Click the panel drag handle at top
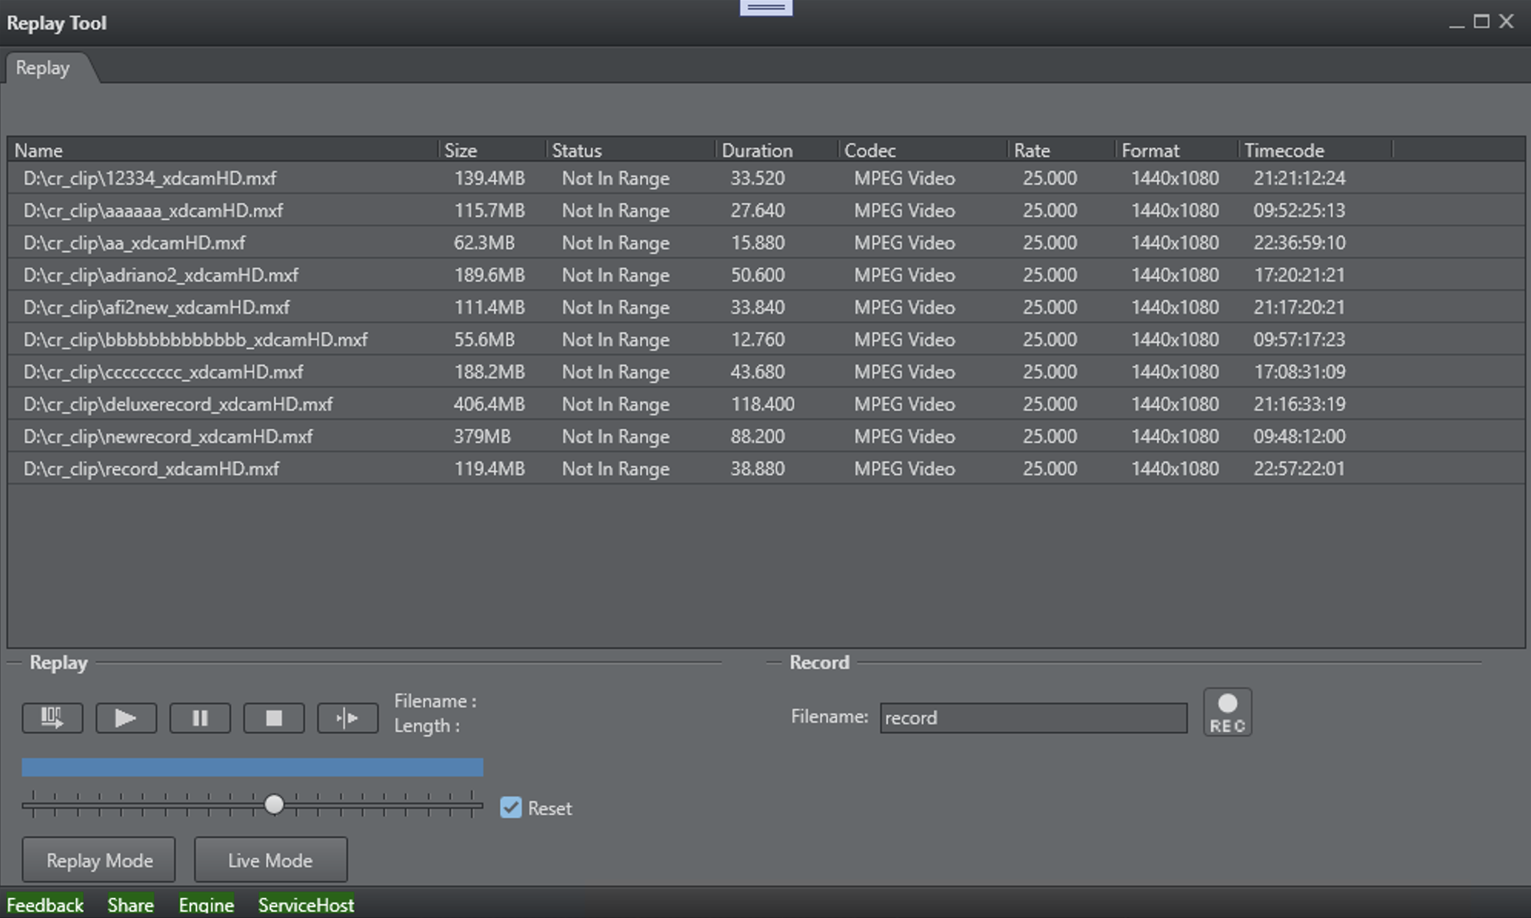 765,8
